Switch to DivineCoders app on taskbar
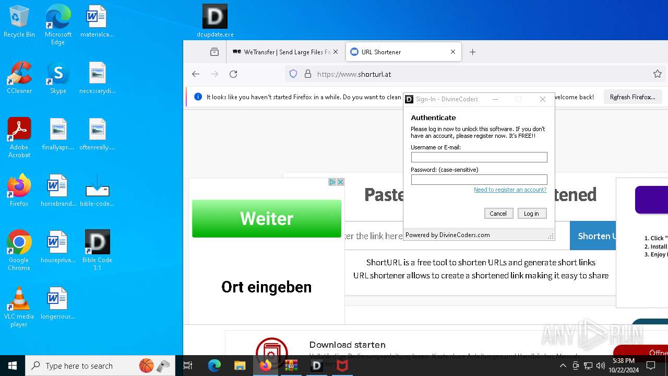Image resolution: width=668 pixels, height=376 pixels. tap(317, 366)
